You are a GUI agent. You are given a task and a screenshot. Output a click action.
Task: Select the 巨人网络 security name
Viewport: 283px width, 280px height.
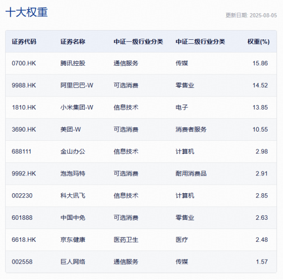click(73, 262)
